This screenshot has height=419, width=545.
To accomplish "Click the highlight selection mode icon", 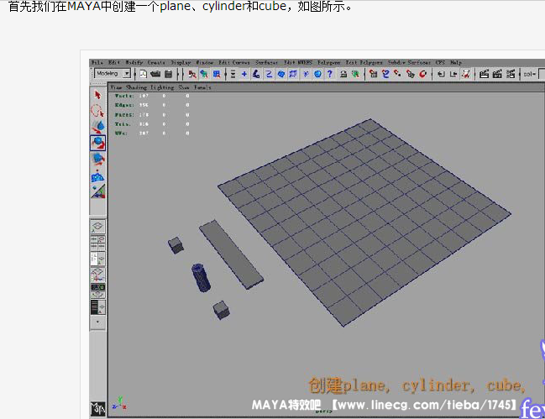I will [355, 74].
